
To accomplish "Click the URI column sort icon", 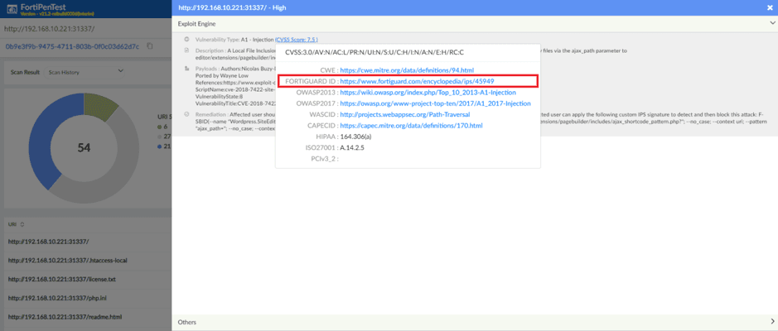I will (x=22, y=223).
